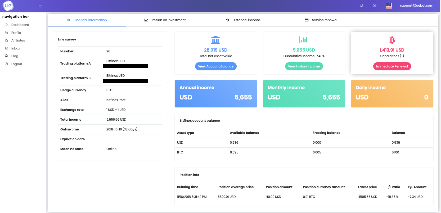
Task: Click the USD row in Bitfinex account balance
Action: click(304, 143)
